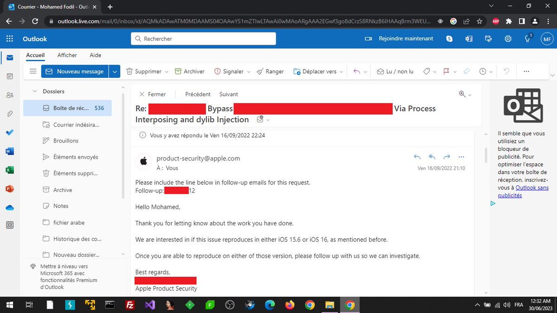Toggle the navigation pane hamburger
557x313 pixels.
tap(32, 71)
